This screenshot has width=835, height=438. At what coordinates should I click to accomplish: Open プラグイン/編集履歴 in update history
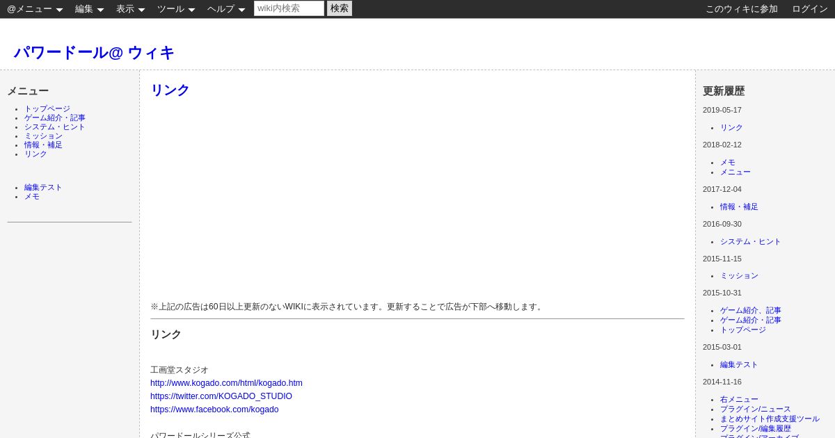[x=756, y=429]
